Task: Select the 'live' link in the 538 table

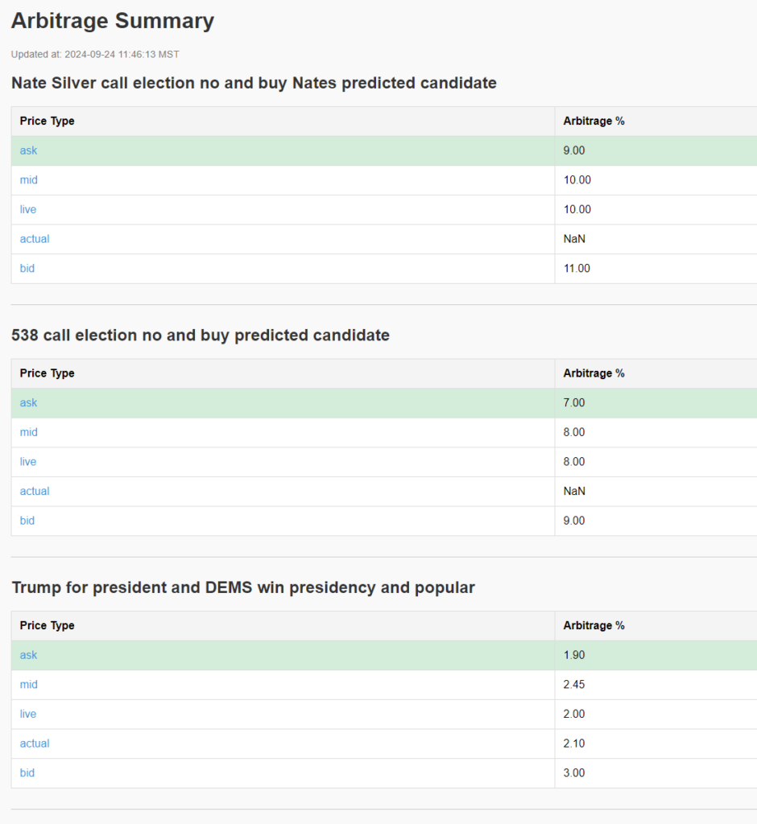Action: 28,462
